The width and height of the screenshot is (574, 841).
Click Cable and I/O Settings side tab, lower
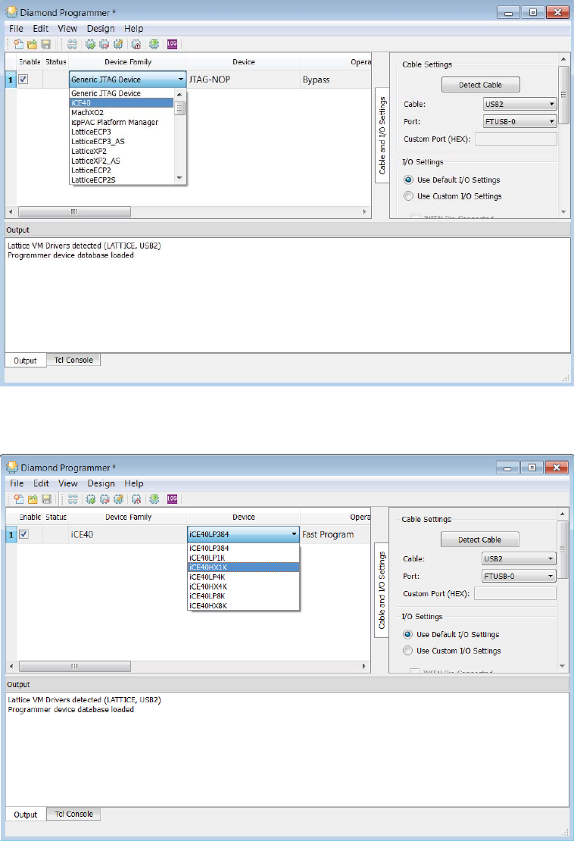coord(382,590)
